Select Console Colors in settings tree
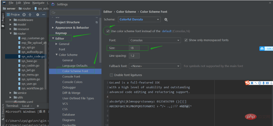This screenshot has height=126, width=273. [x=72, y=82]
